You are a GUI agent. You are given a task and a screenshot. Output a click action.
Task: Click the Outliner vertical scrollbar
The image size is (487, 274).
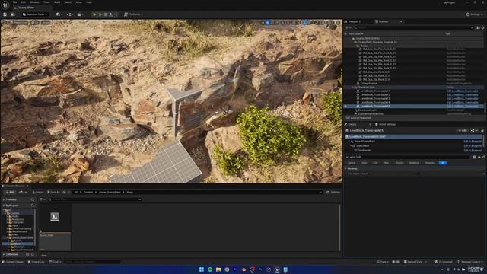485,107
